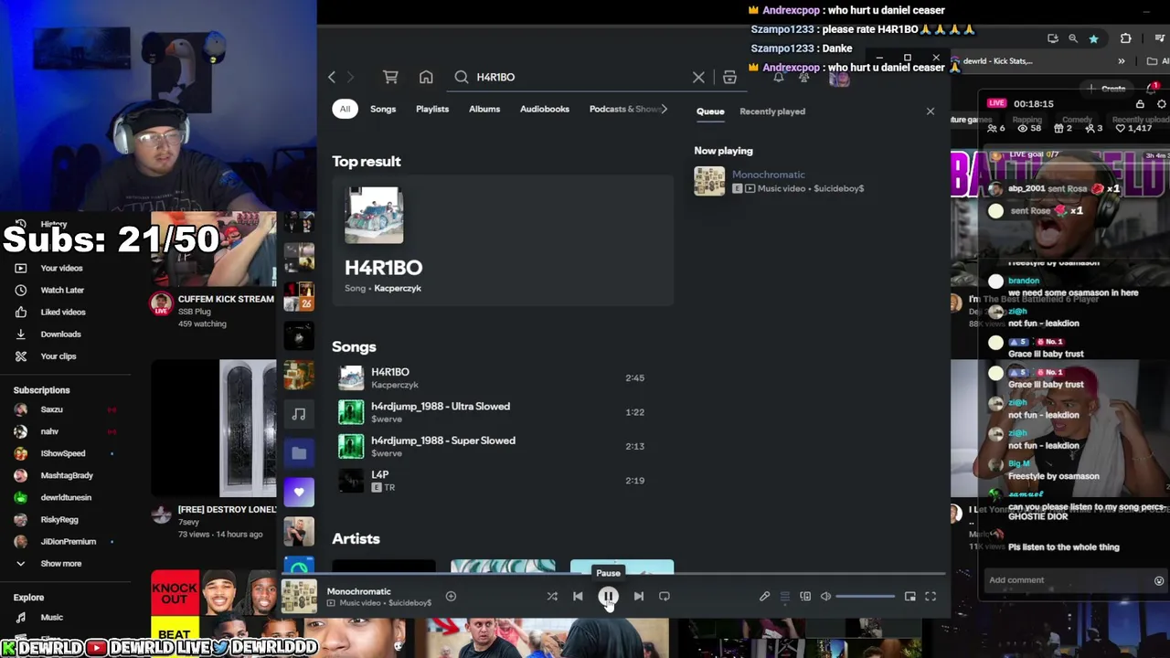Click the H4R1BO search field

coord(581,78)
